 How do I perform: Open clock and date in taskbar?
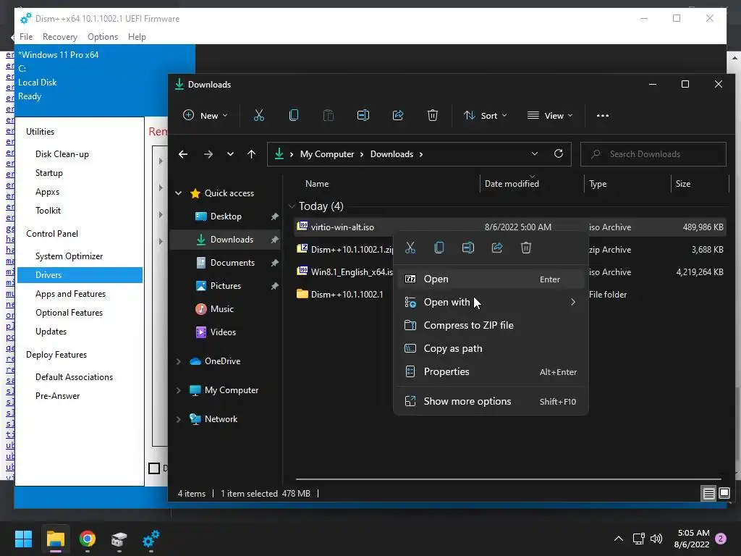(x=692, y=539)
